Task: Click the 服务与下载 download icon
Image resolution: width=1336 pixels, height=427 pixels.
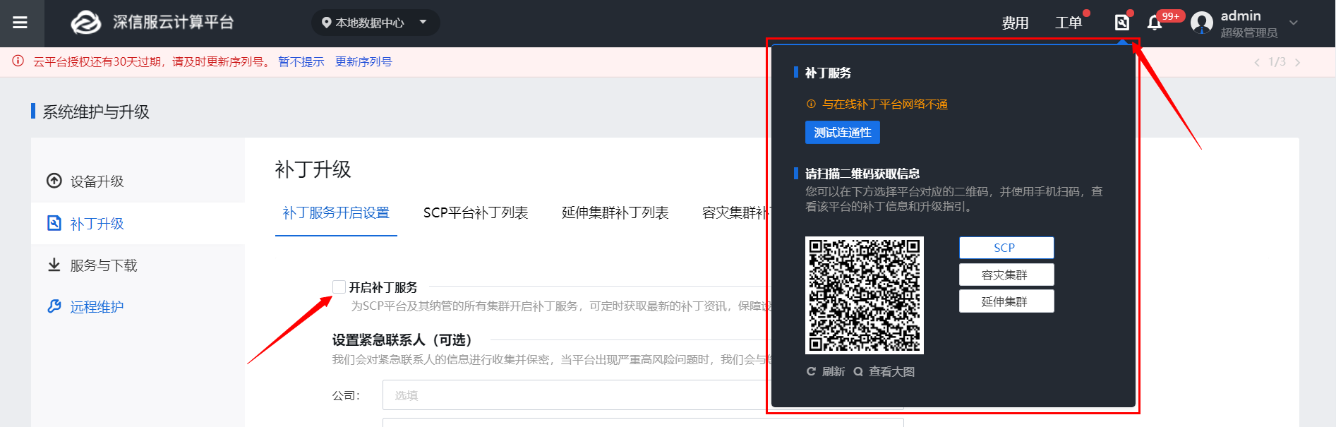Action: click(54, 265)
